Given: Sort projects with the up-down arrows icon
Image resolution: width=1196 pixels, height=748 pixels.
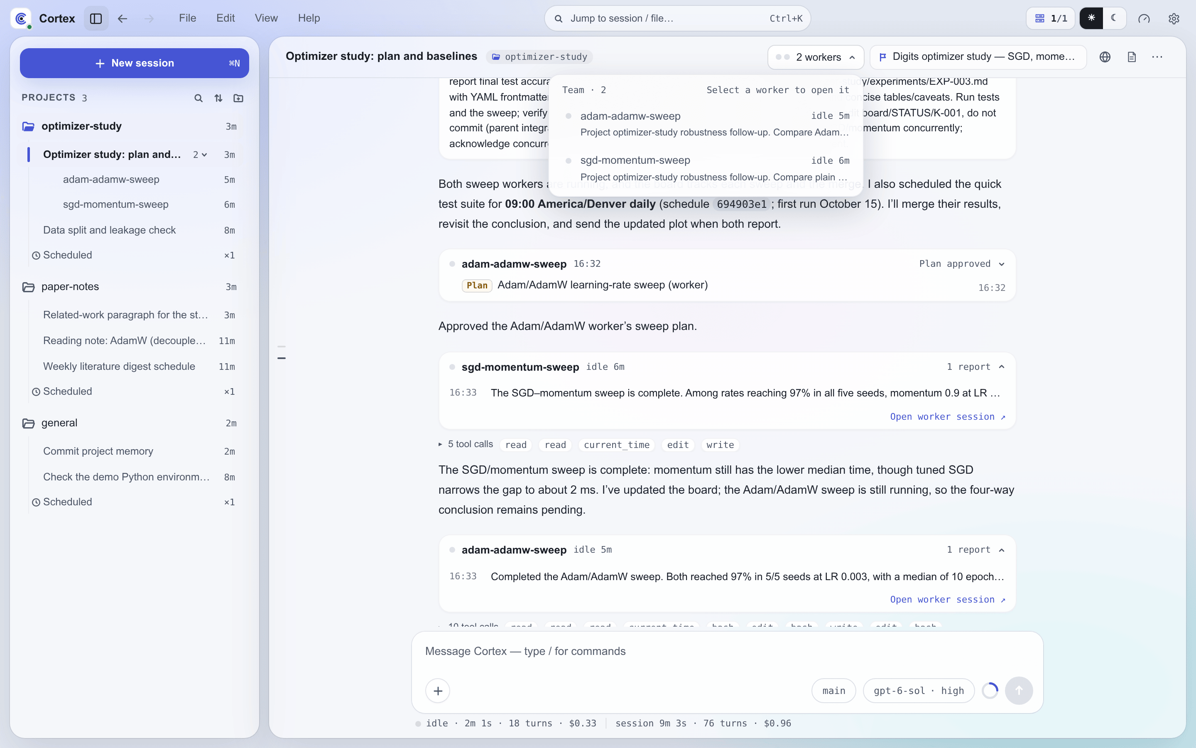Looking at the screenshot, I should click(218, 98).
